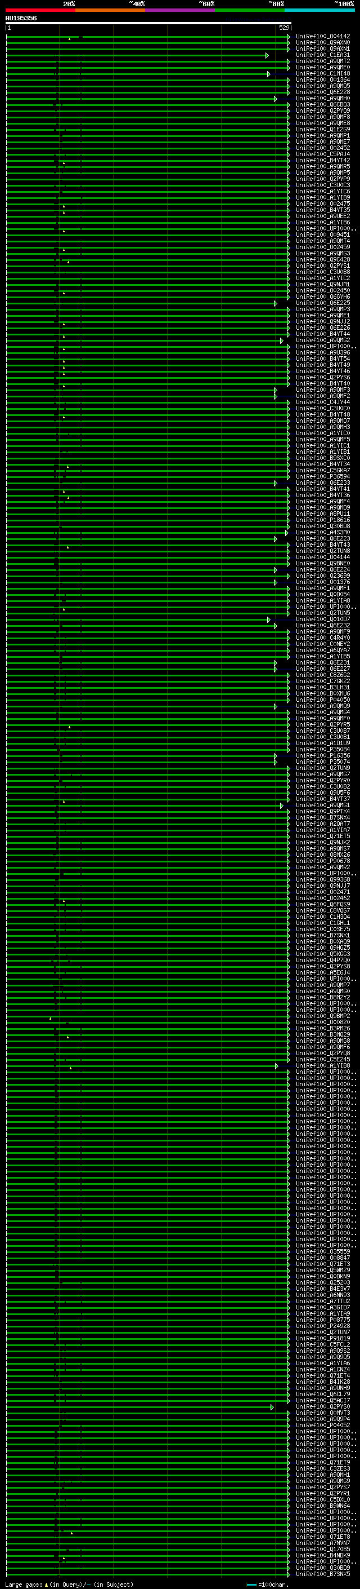Select label UniRef100_C3U0C3
Image resolution: width=360 pixels, height=1589 pixels.
[x=323, y=185]
